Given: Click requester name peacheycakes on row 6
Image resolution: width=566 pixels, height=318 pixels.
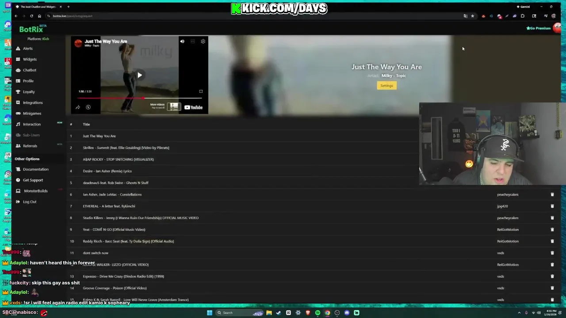Looking at the screenshot, I should coord(508,194).
